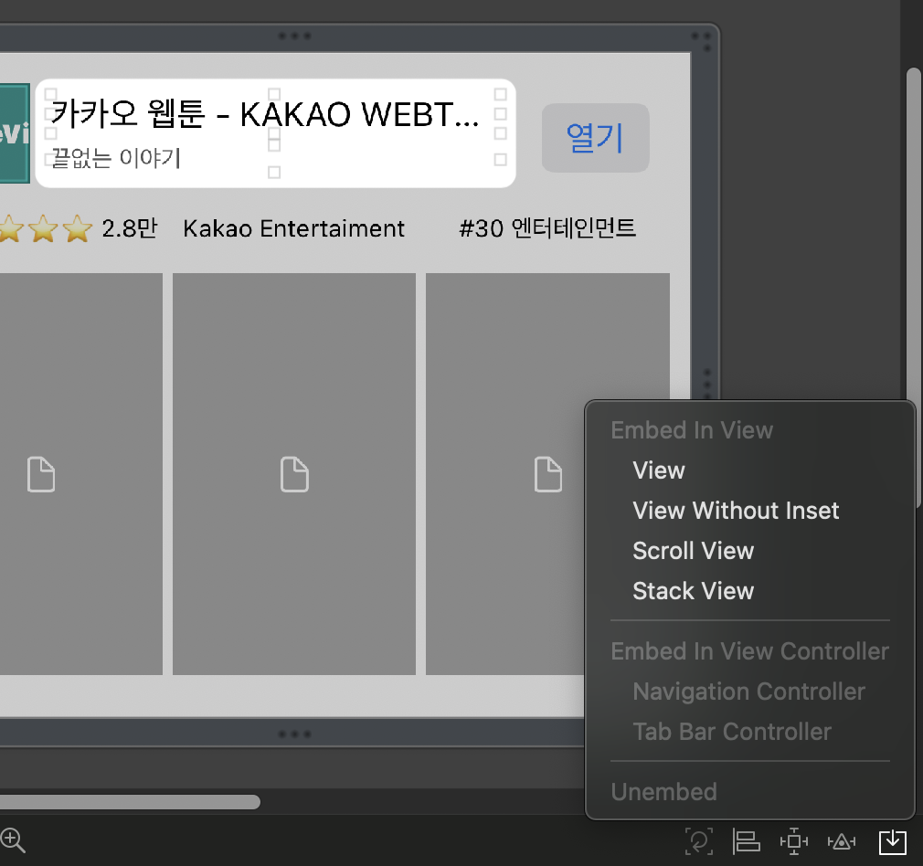The image size is (923, 866).
Task: Click the Embed In button in the bottom toolbar
Action: pos(893,842)
